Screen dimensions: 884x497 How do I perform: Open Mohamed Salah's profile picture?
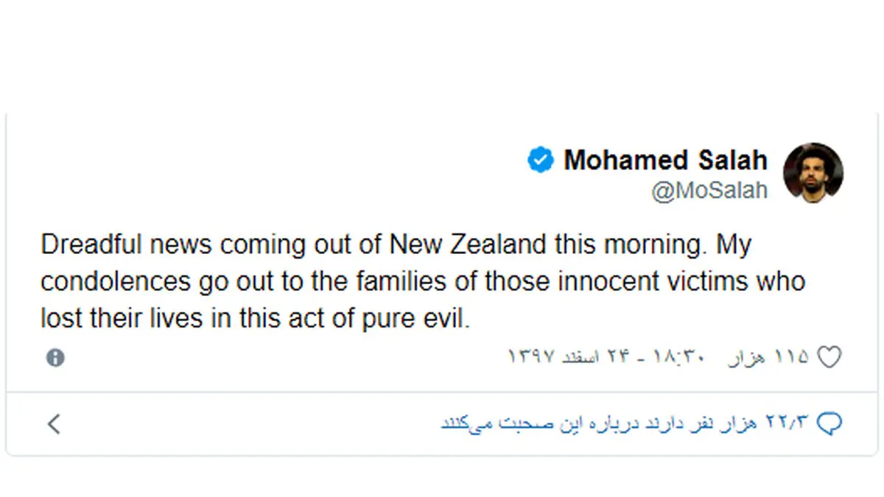813,173
